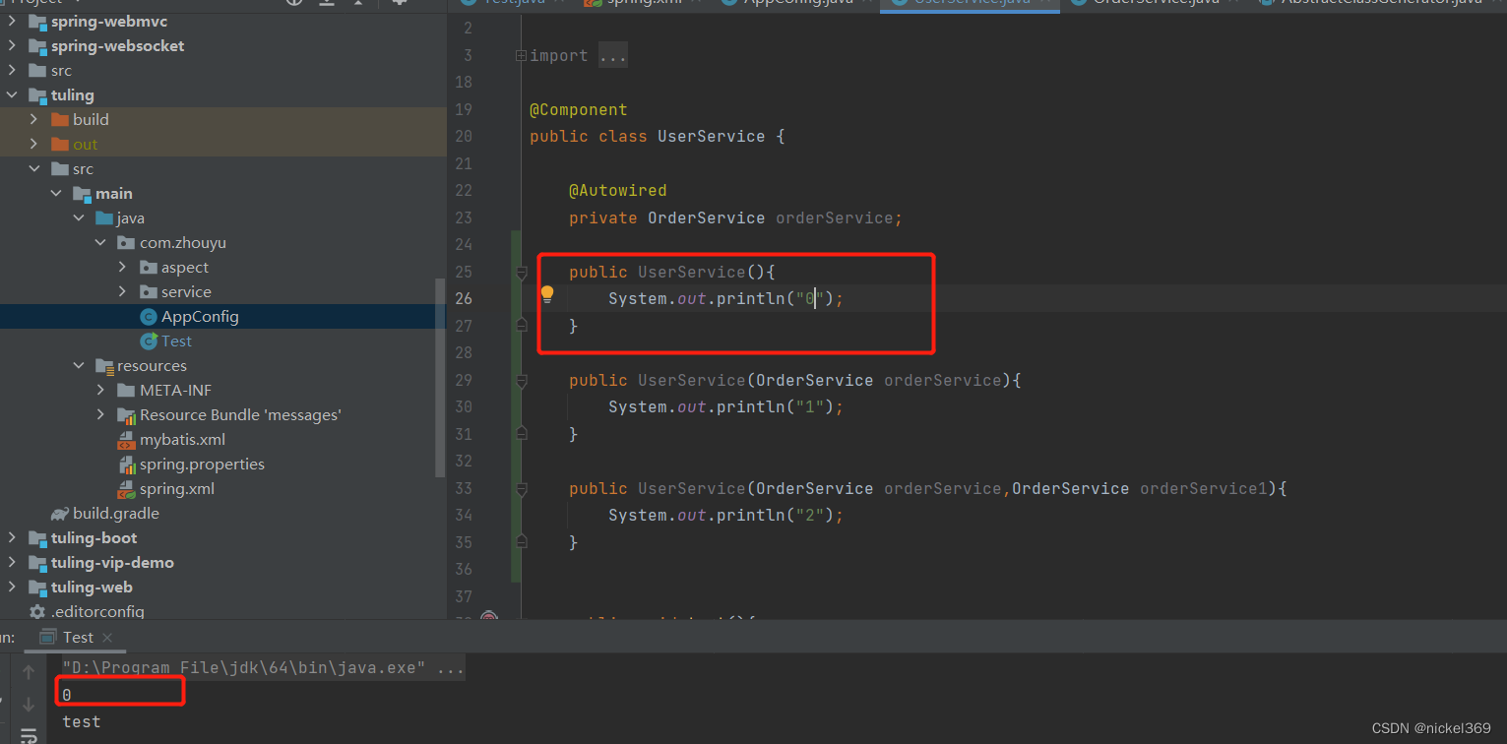Click the META-INF folder icon
The width and height of the screenshot is (1507, 744).
pyautogui.click(x=126, y=391)
